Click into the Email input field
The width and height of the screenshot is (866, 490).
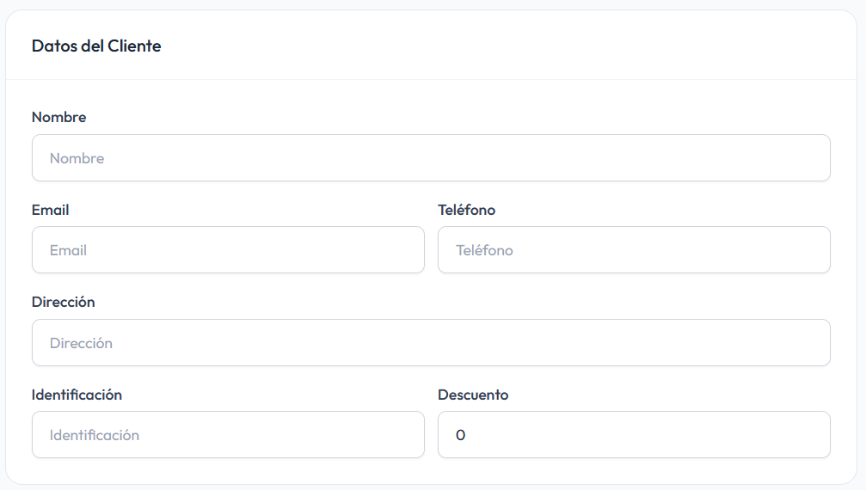pyautogui.click(x=228, y=250)
